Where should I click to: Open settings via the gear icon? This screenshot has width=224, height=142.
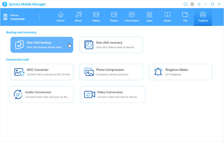[x=192, y=4]
